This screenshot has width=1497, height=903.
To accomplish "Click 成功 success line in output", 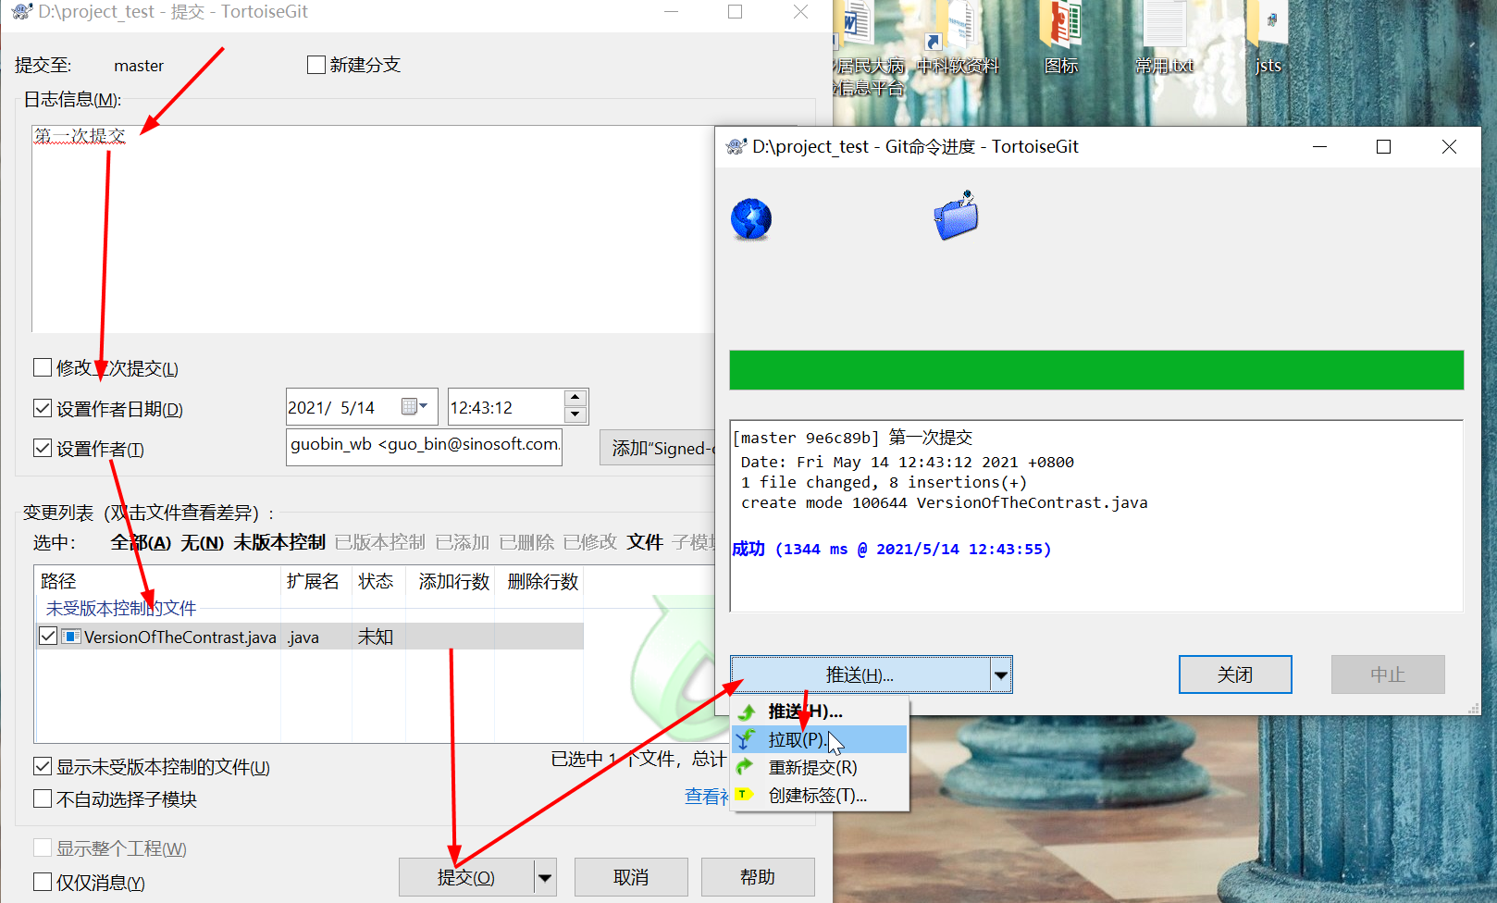I will 892,549.
